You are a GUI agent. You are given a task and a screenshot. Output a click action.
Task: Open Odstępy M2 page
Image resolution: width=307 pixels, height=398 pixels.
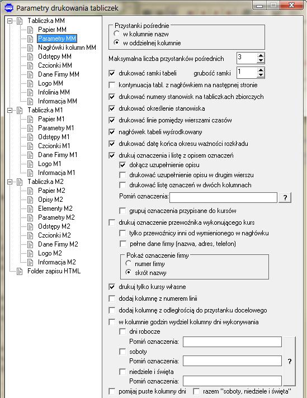[54, 226]
